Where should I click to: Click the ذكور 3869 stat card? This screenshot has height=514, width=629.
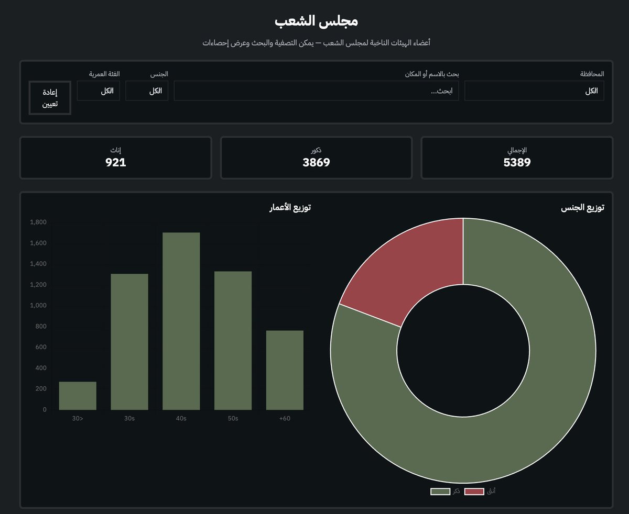coord(316,157)
